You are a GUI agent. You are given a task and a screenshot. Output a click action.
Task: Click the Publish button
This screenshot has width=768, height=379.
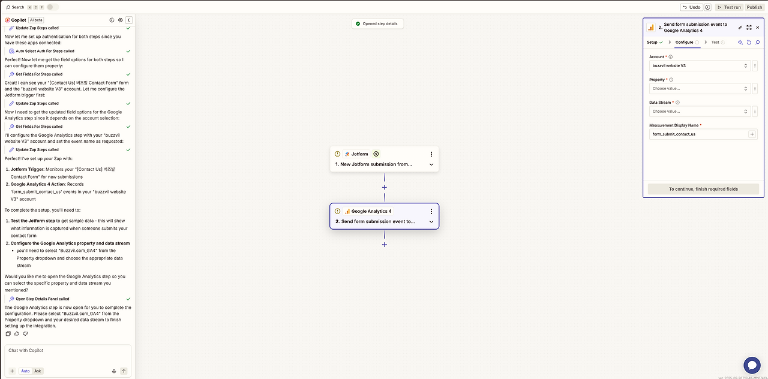(x=754, y=7)
